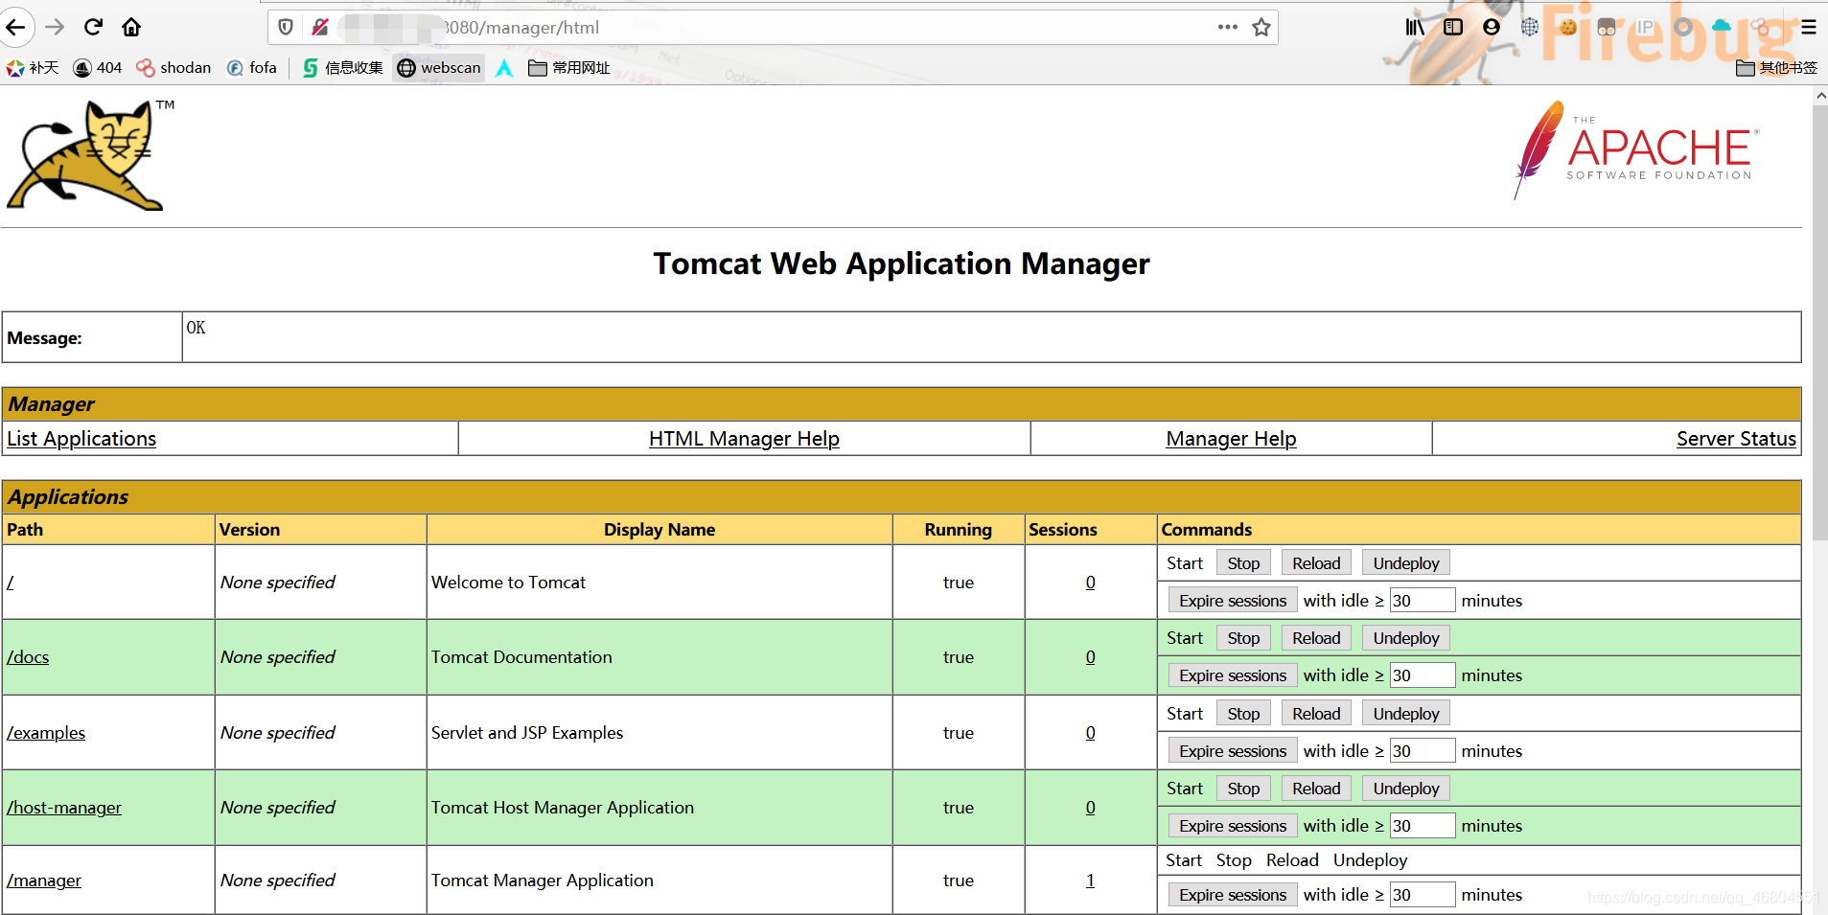Open the grey ring extension icon
Image resolution: width=1828 pixels, height=915 pixels.
[1683, 27]
